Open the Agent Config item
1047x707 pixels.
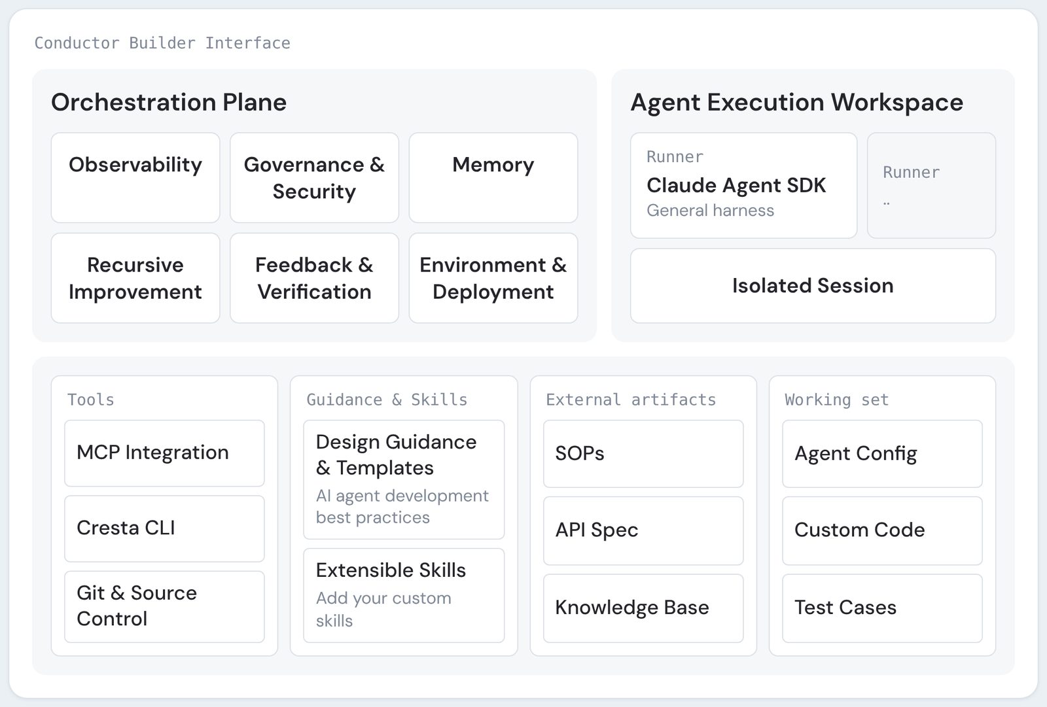click(882, 454)
